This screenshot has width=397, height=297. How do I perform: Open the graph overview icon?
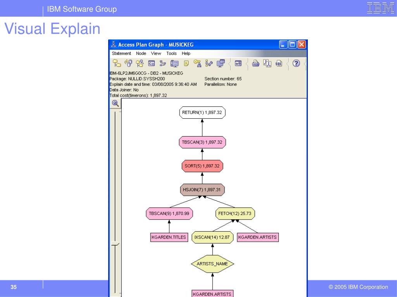coord(267,63)
